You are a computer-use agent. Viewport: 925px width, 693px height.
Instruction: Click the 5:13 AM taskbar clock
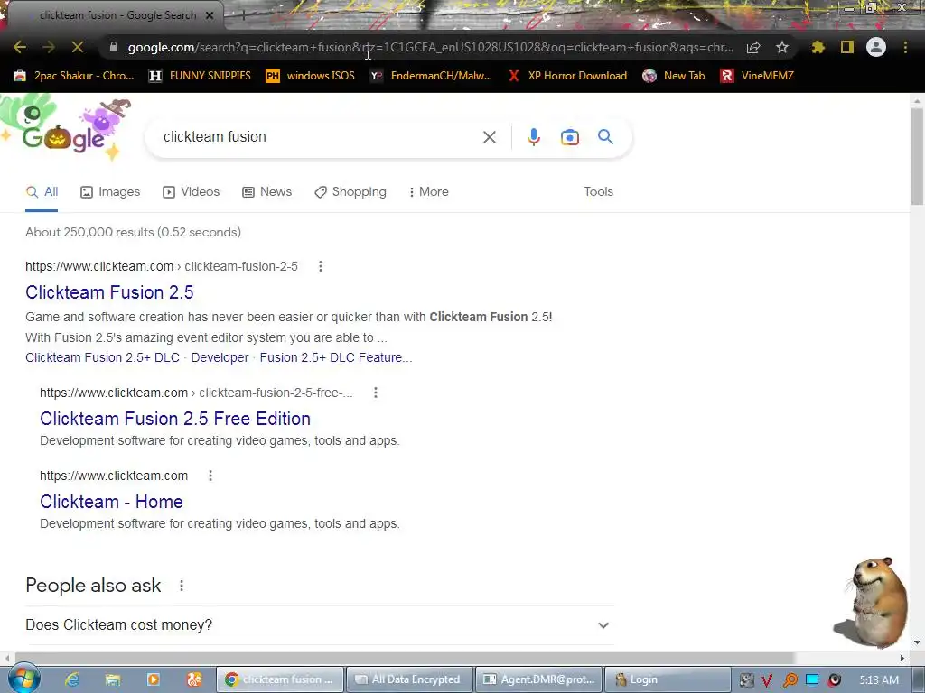tap(878, 680)
